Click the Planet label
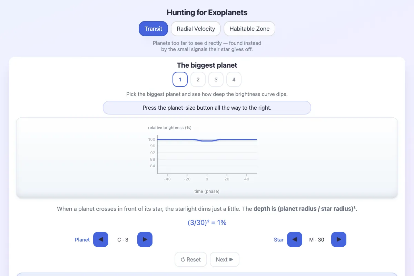Viewport: 414px width, 276px height. click(82, 239)
